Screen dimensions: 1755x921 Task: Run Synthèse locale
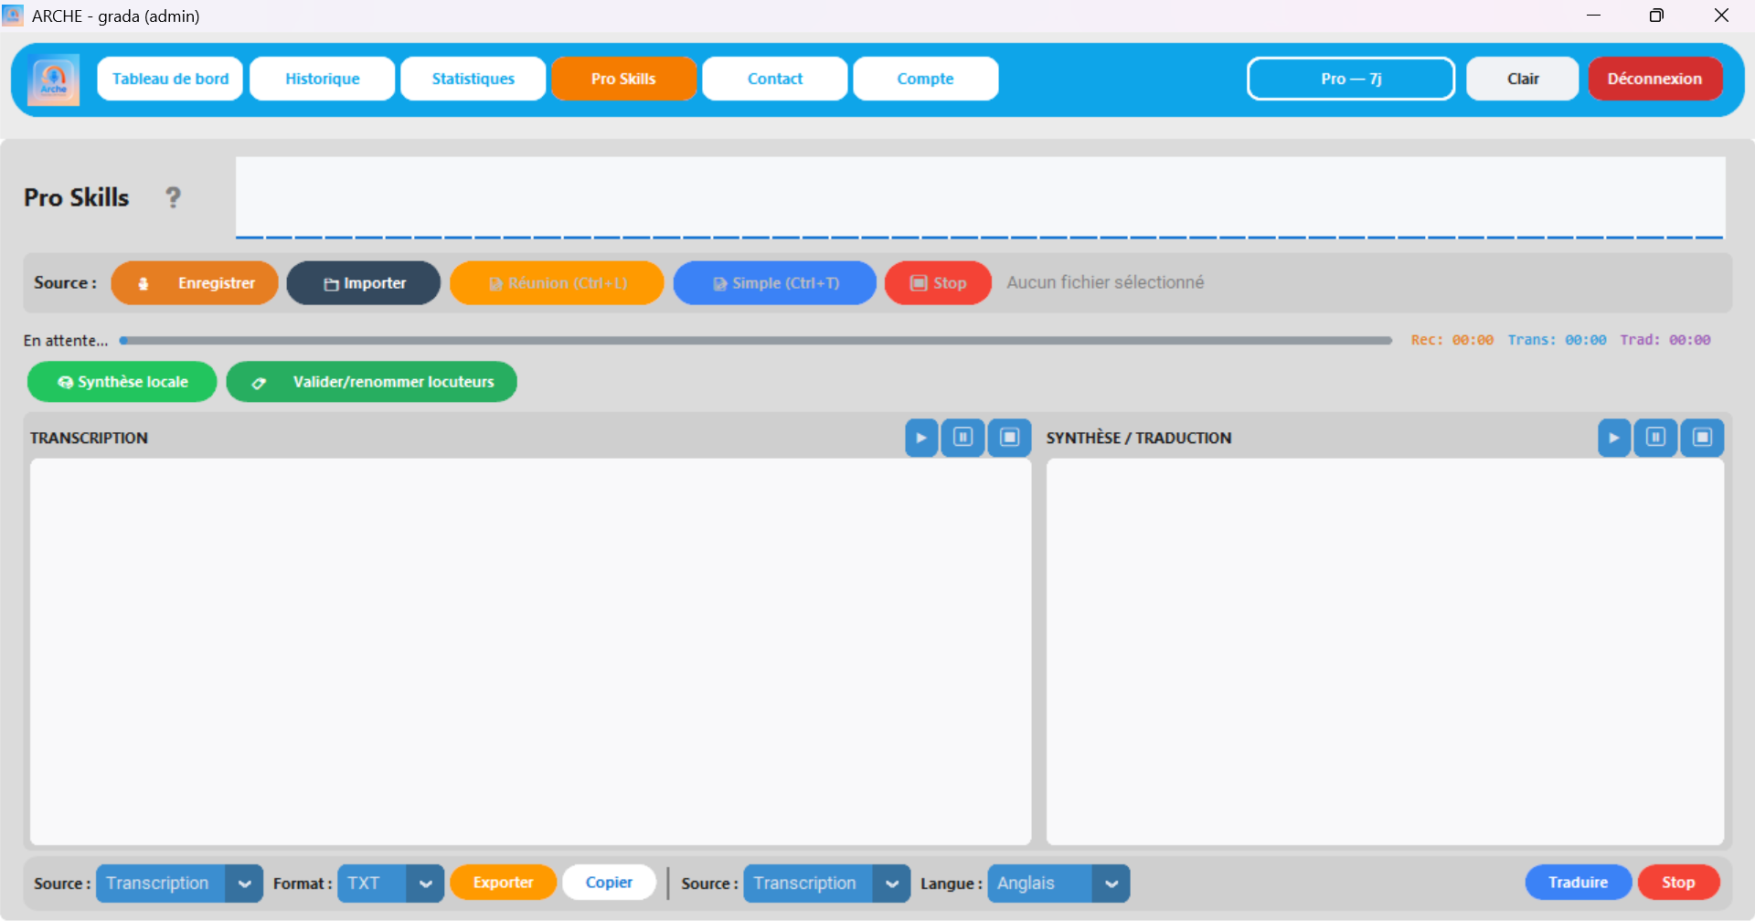click(122, 382)
